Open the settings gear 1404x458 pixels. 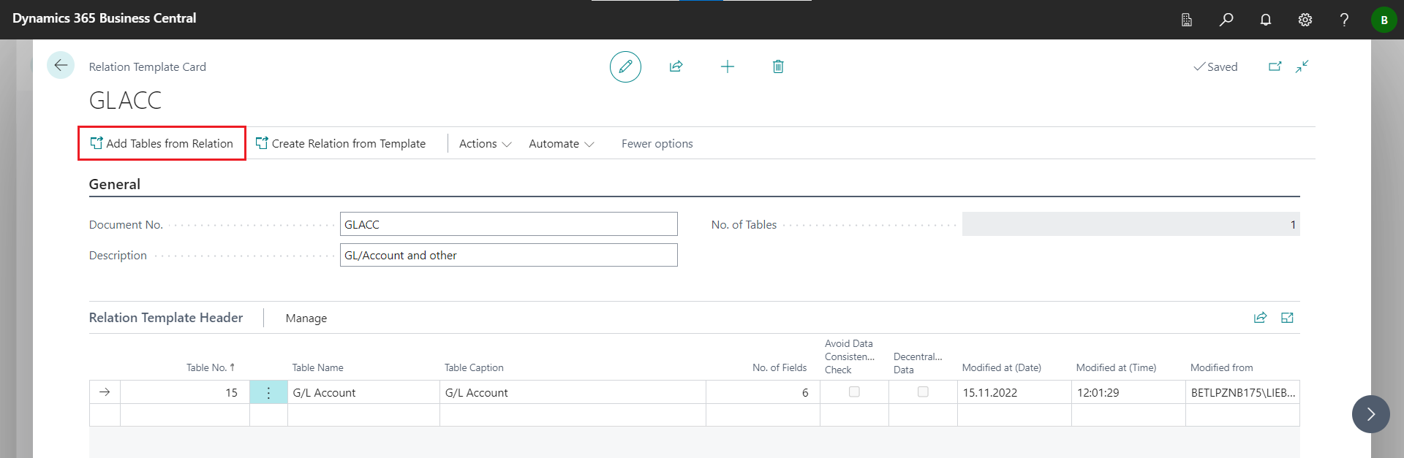click(1305, 20)
